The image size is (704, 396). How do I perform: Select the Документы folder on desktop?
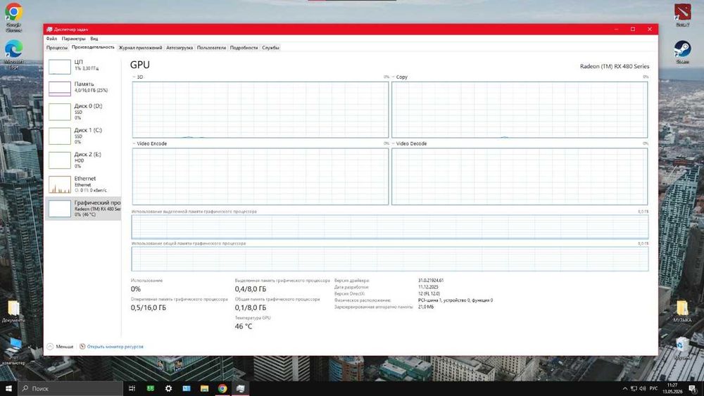13,311
